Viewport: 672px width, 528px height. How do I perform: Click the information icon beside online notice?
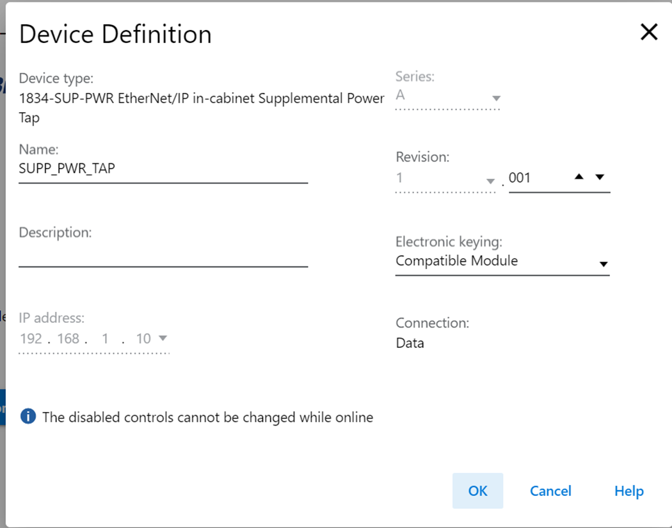click(28, 416)
